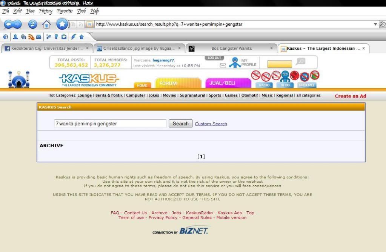Image resolution: width=386 pixels, height=252 pixels.
Task: Click the quick search speech bubble icon
Action: (300, 61)
